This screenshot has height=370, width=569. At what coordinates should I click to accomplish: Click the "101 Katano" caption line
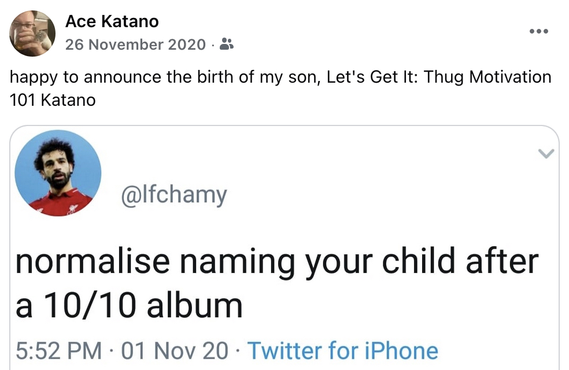[53, 100]
